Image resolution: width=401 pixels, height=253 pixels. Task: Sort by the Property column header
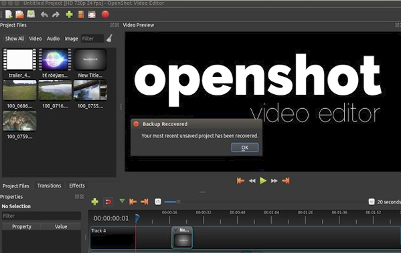(x=21, y=226)
